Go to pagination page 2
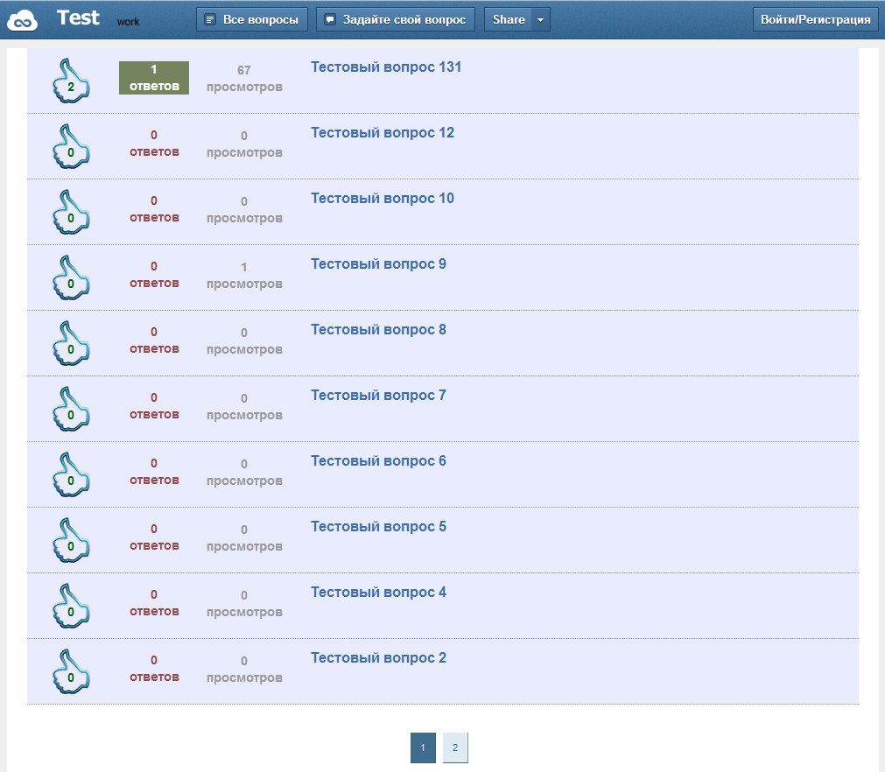885x772 pixels. 455,747
